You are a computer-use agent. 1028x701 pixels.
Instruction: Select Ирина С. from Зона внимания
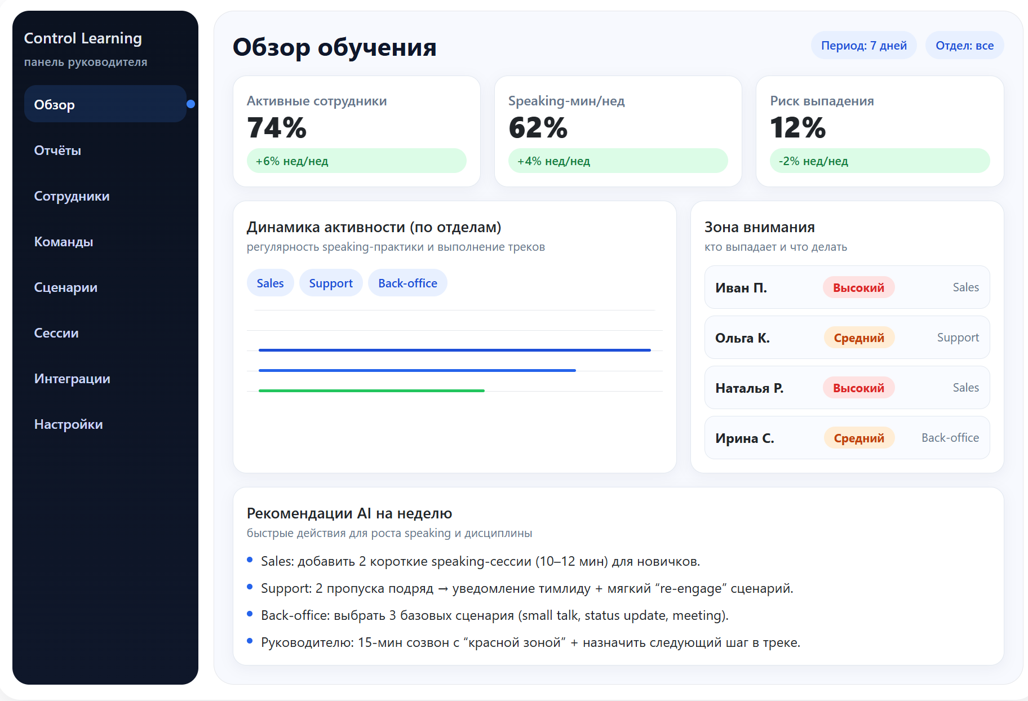847,438
